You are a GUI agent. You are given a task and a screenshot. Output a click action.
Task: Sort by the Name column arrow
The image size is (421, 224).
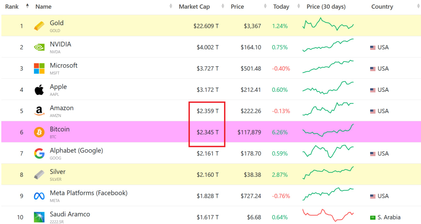point(171,6)
